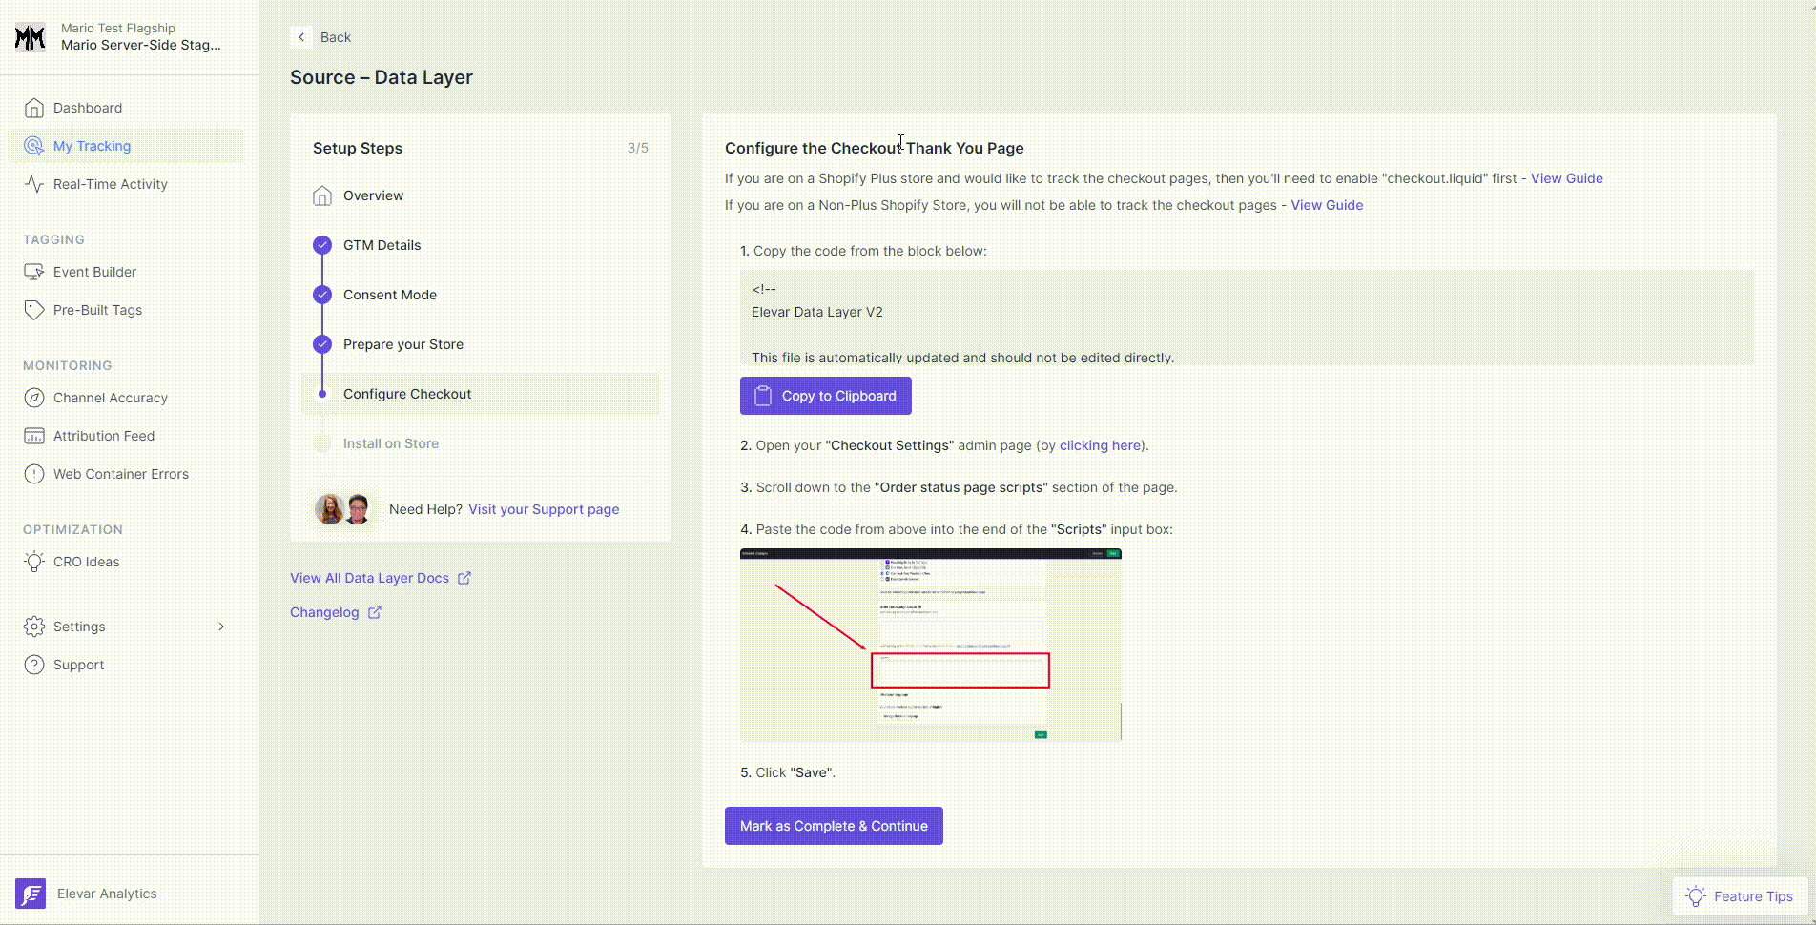
Task: Click the Elevar Data Layer code block
Action: coord(1248,318)
